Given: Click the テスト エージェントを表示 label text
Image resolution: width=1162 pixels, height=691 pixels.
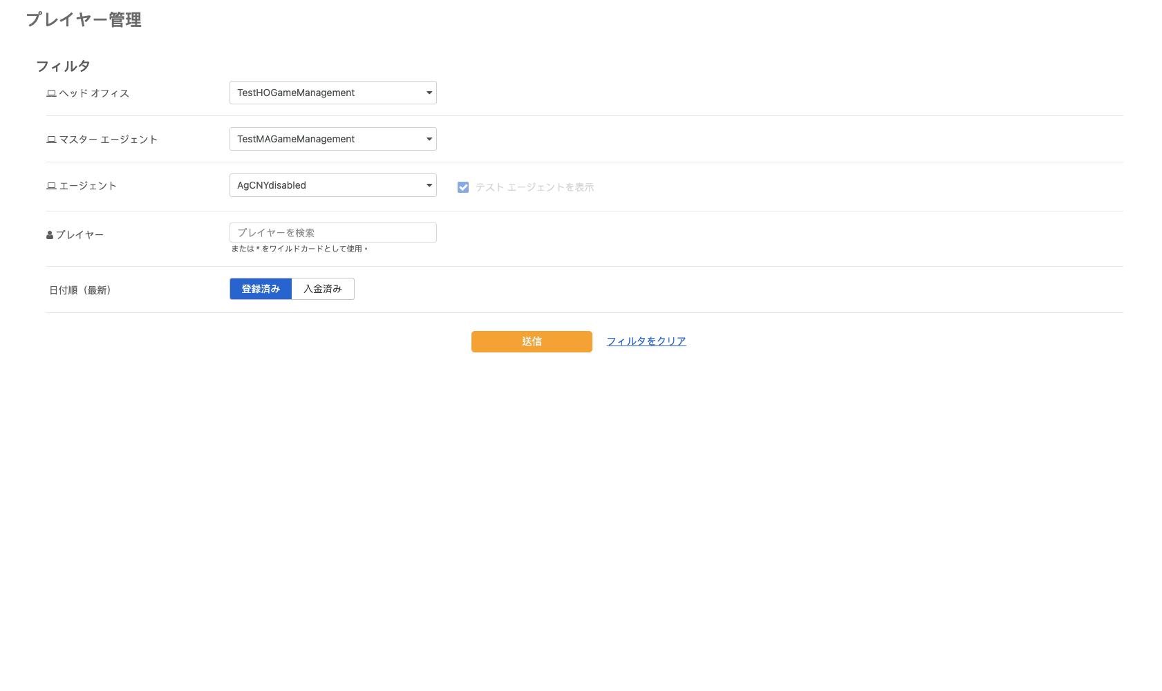Looking at the screenshot, I should point(534,187).
